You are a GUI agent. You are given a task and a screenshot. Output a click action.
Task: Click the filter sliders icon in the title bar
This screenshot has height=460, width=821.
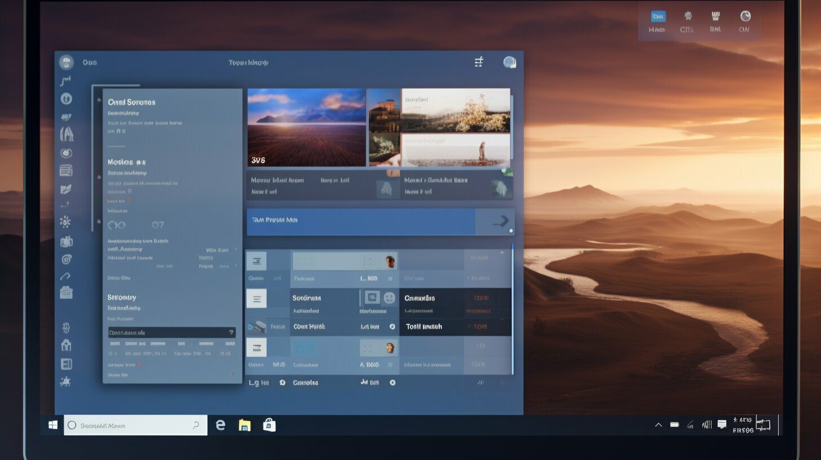pos(479,61)
